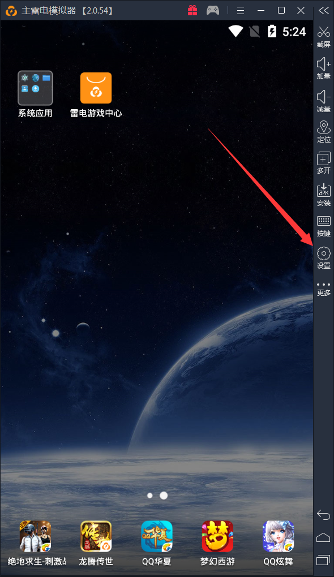Launch 雷电游戏中心 app
The image size is (334, 577).
coord(96,88)
